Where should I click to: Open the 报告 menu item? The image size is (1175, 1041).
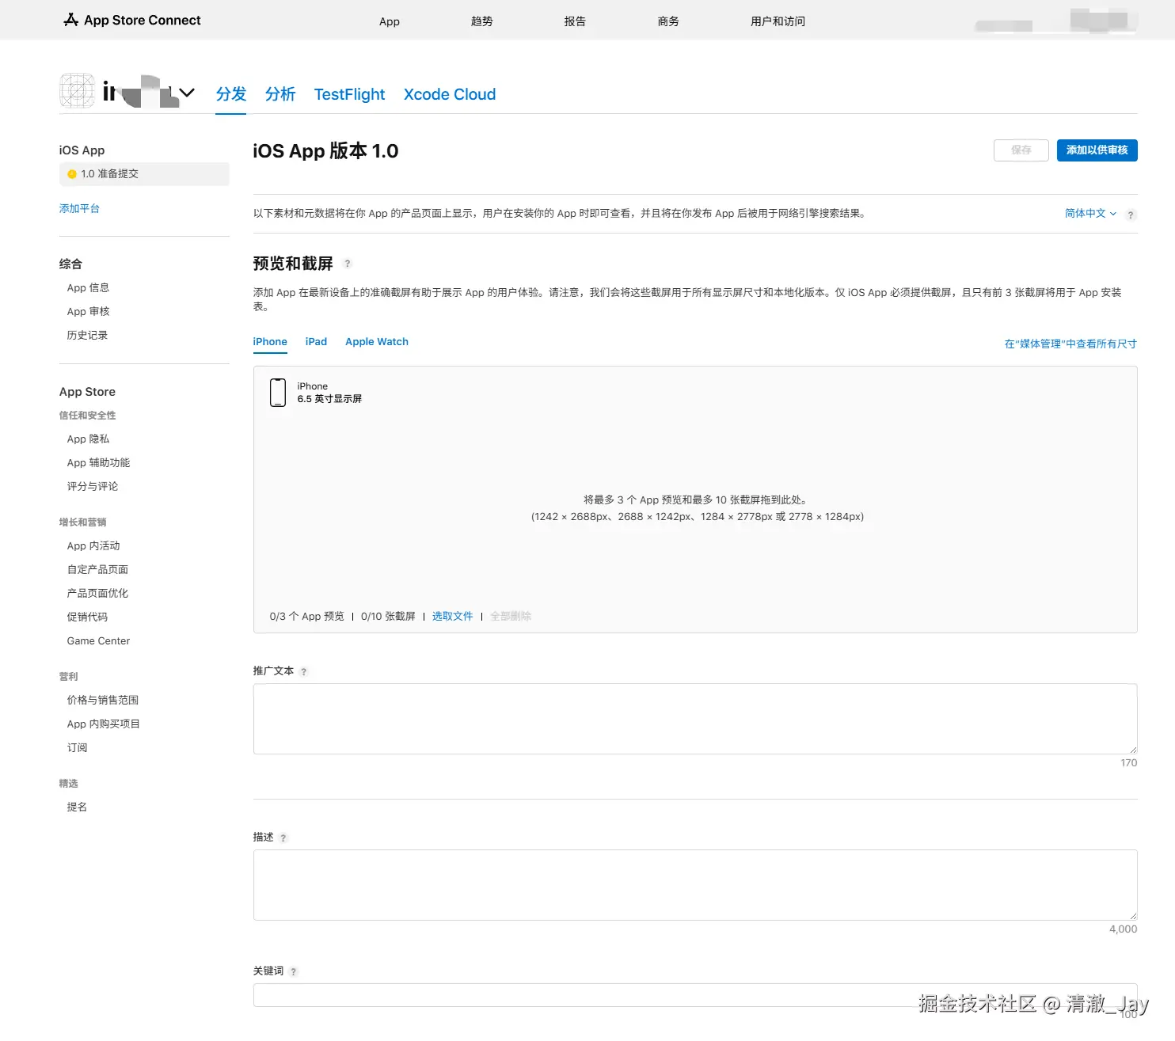576,21
